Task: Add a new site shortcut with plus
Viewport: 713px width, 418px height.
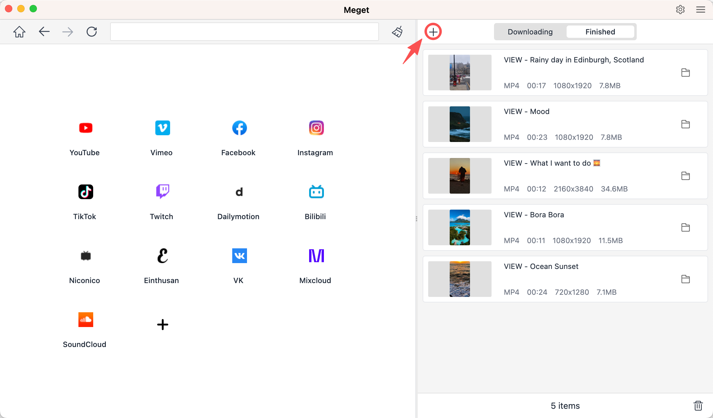Action: 162,325
